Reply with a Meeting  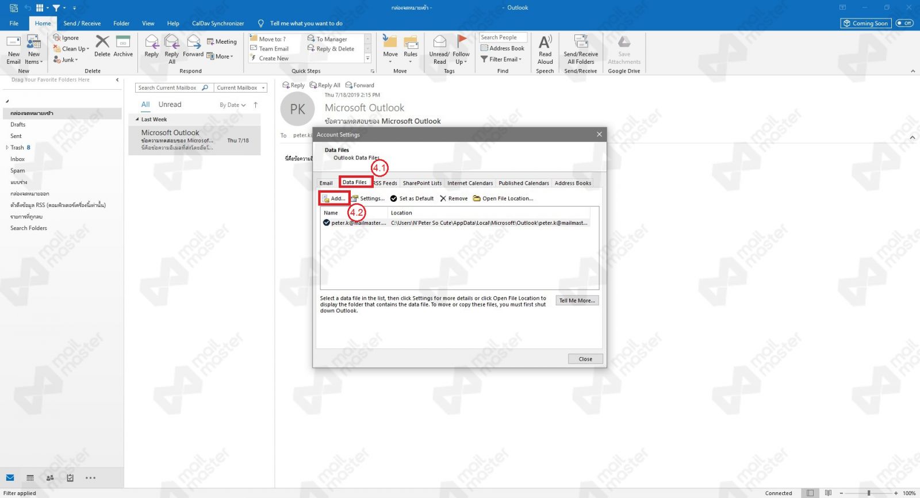pyautogui.click(x=221, y=41)
